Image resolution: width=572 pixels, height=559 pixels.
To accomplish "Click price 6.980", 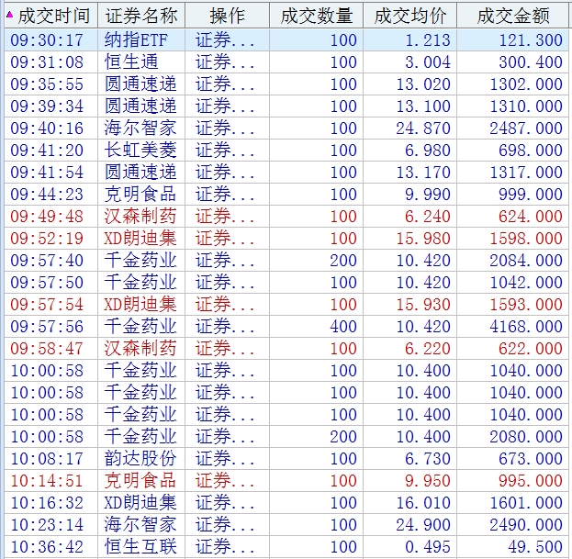I will coord(428,151).
